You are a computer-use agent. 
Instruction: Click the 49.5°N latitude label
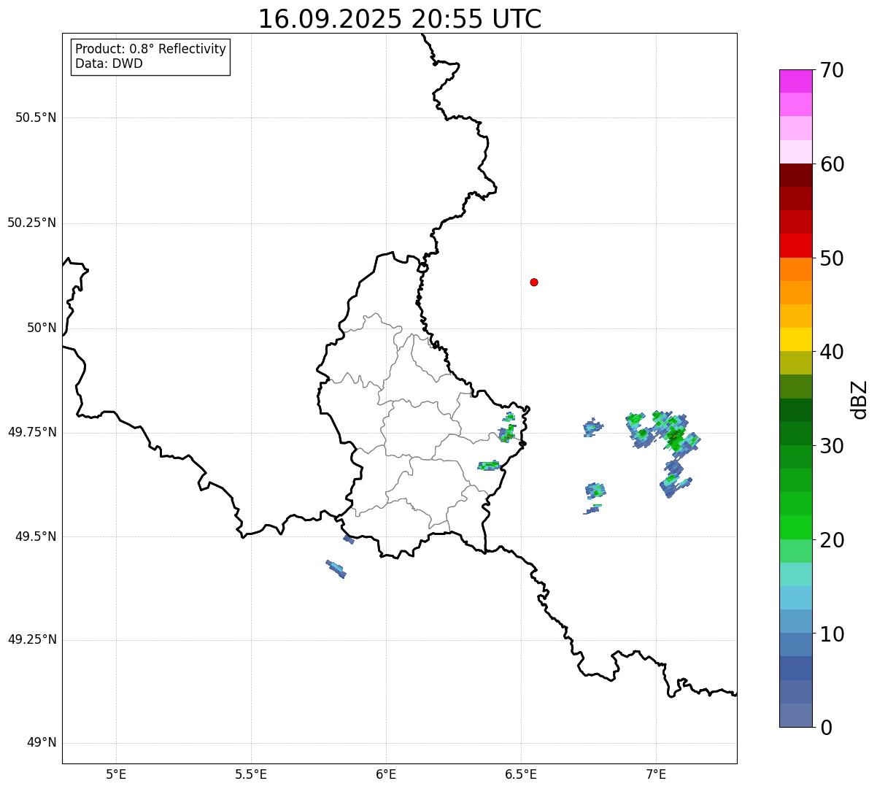coord(36,536)
